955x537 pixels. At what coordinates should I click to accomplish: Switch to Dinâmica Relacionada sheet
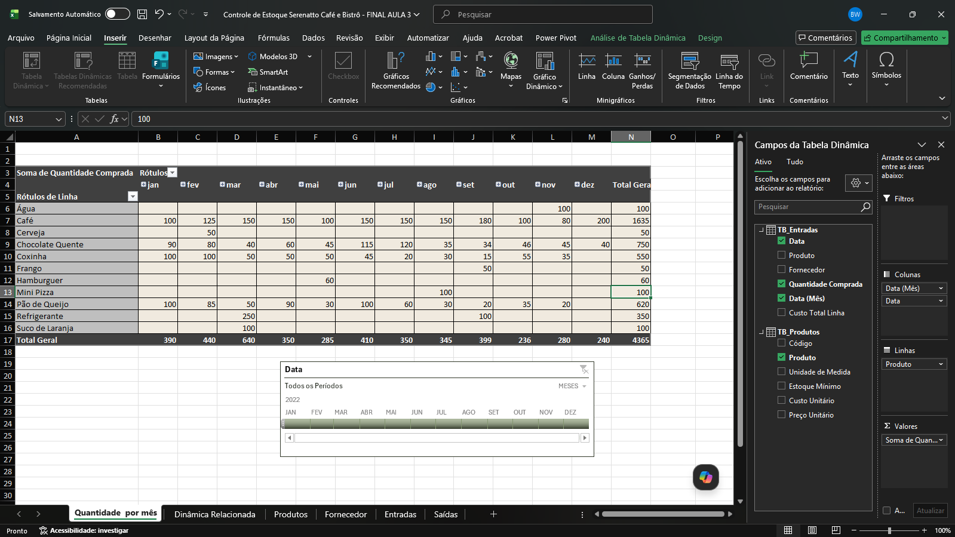point(215,514)
